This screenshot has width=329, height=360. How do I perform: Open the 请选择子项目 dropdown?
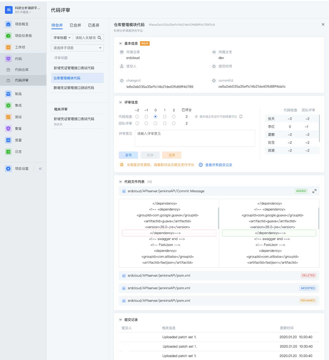coord(77,48)
